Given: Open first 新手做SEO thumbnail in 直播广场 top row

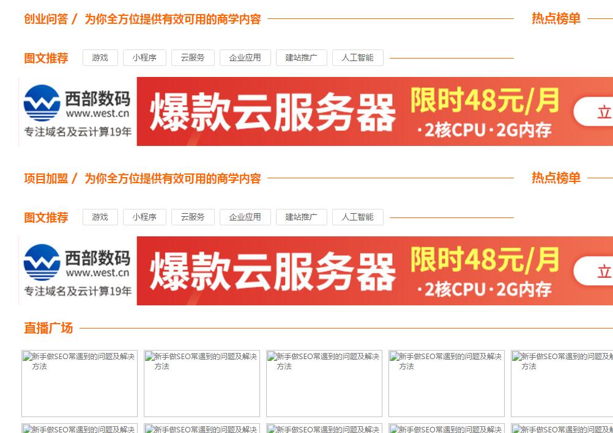Looking at the screenshot, I should coord(80,384).
